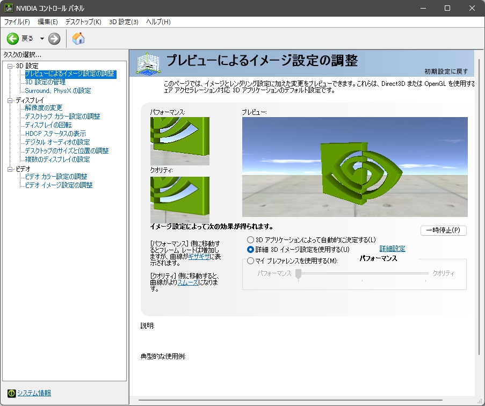Click the パフォーマンス–クオリティ slider thumb
Viewport: 485px width, 406px height.
(x=298, y=274)
